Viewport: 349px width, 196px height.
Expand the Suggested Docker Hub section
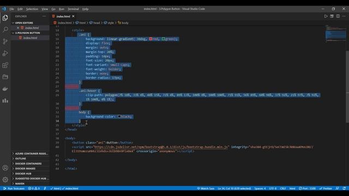point(30,179)
